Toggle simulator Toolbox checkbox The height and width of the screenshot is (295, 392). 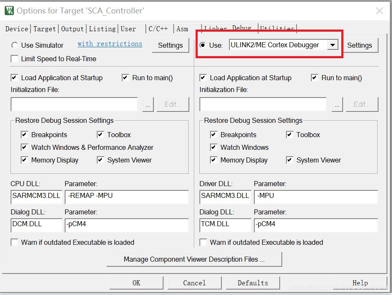100,135
